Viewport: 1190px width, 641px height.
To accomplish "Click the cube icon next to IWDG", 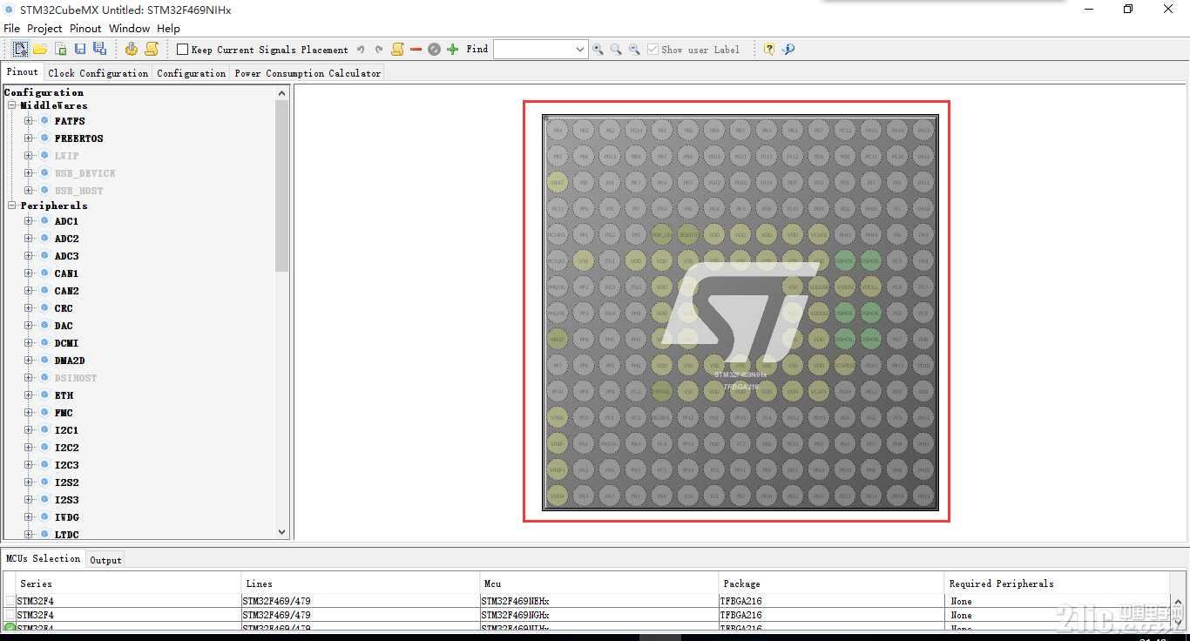I will tap(44, 517).
